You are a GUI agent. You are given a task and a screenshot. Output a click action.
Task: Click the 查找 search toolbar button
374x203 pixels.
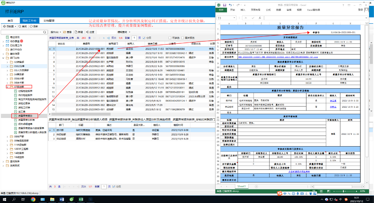point(22,26)
